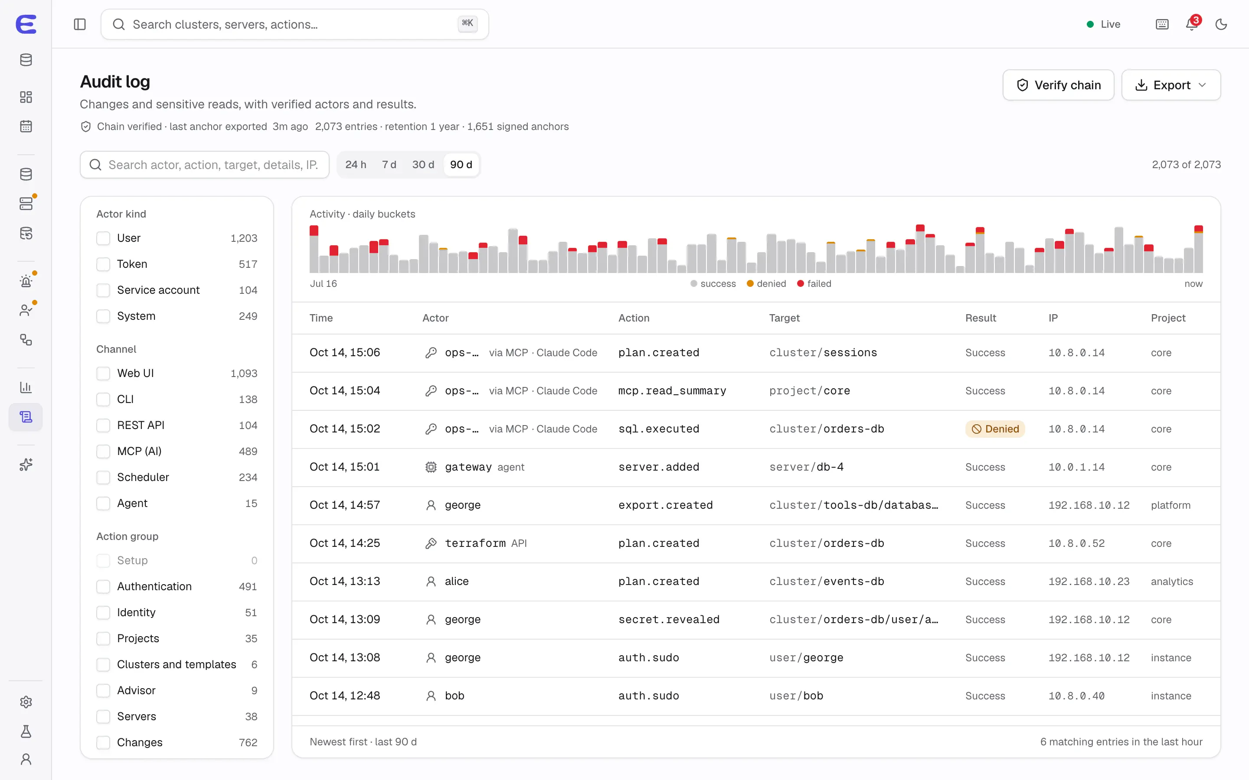The height and width of the screenshot is (780, 1249).
Task: Switch to dark mode moon icon
Action: coord(1221,24)
